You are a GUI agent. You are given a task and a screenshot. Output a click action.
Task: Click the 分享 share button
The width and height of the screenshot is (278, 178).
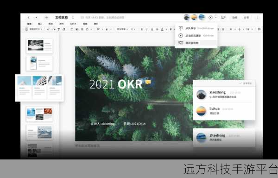246,17
